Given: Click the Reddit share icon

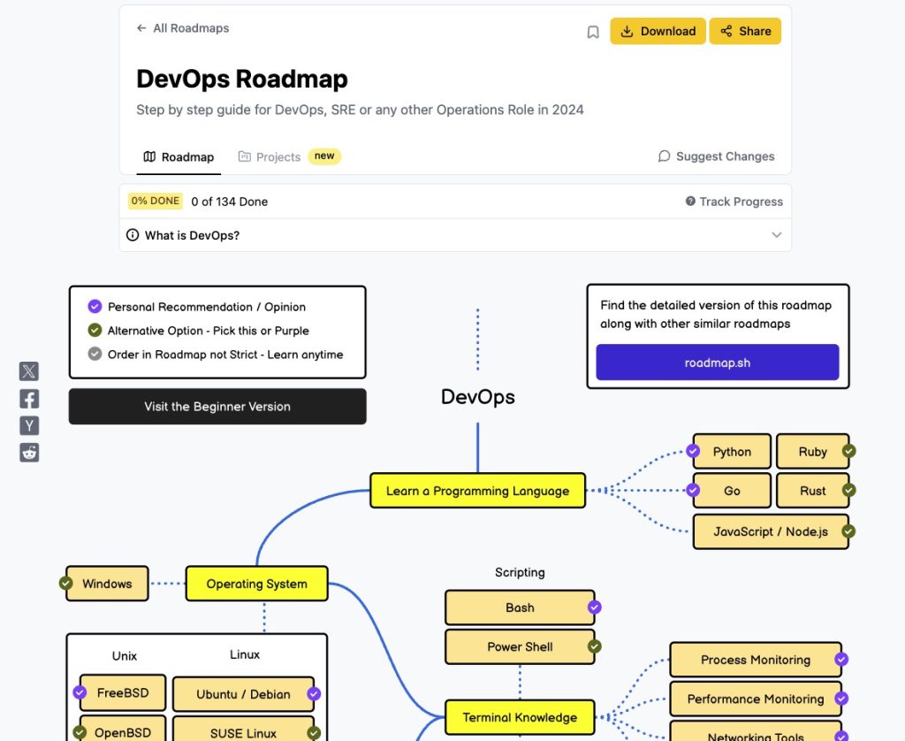Looking at the screenshot, I should [29, 453].
